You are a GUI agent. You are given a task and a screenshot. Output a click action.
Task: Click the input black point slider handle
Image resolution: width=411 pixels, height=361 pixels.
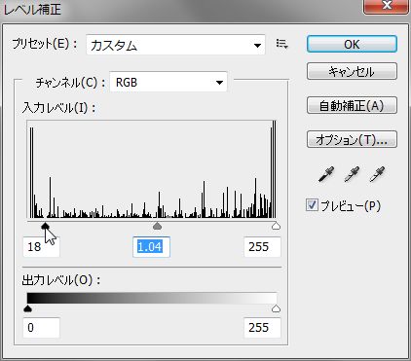tap(45, 226)
